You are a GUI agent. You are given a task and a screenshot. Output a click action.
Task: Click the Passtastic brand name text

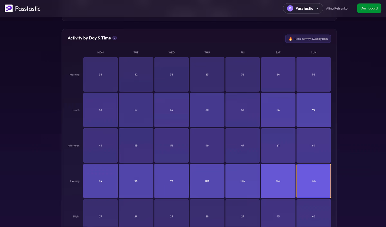[28, 8]
